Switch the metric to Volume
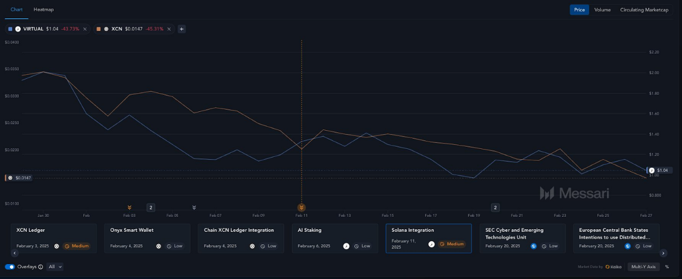682x279 pixels. point(602,10)
